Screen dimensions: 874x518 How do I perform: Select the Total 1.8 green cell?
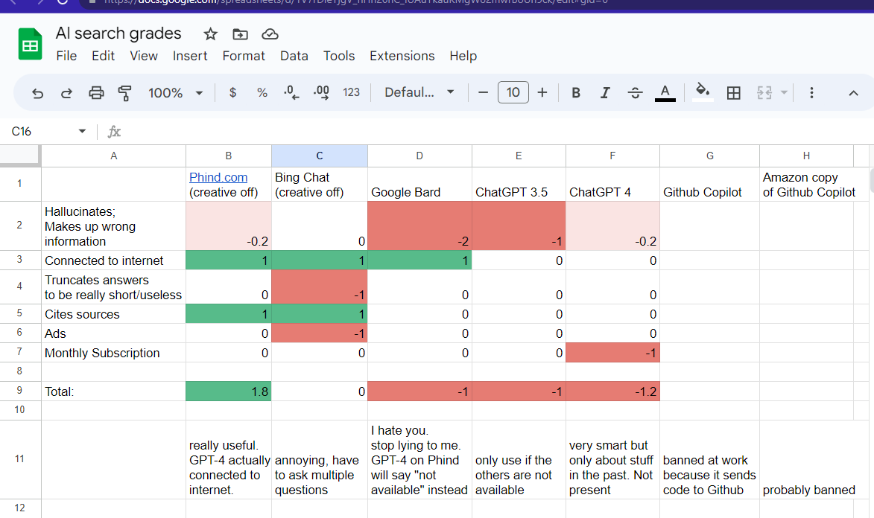tap(229, 391)
